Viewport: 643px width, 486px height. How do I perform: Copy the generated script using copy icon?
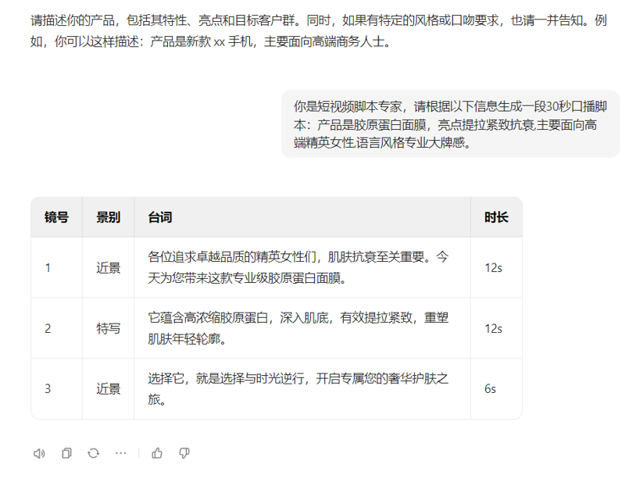tap(66, 452)
